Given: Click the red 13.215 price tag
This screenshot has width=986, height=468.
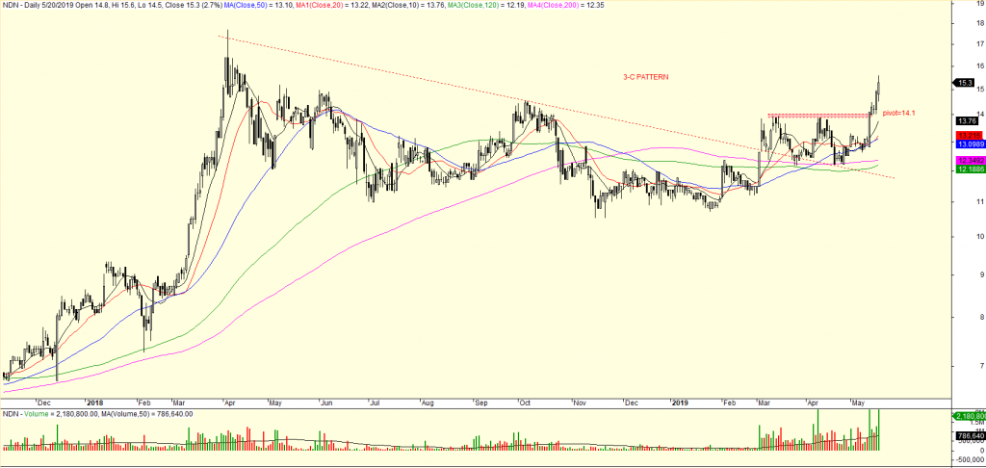Looking at the screenshot, I should (967, 135).
